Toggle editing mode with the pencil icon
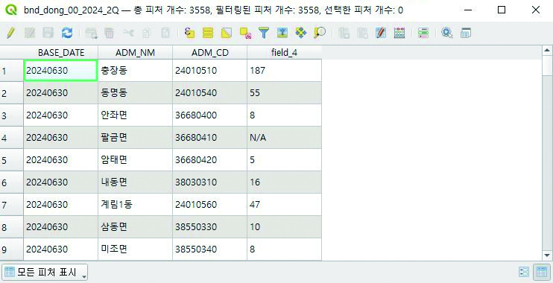 point(10,33)
